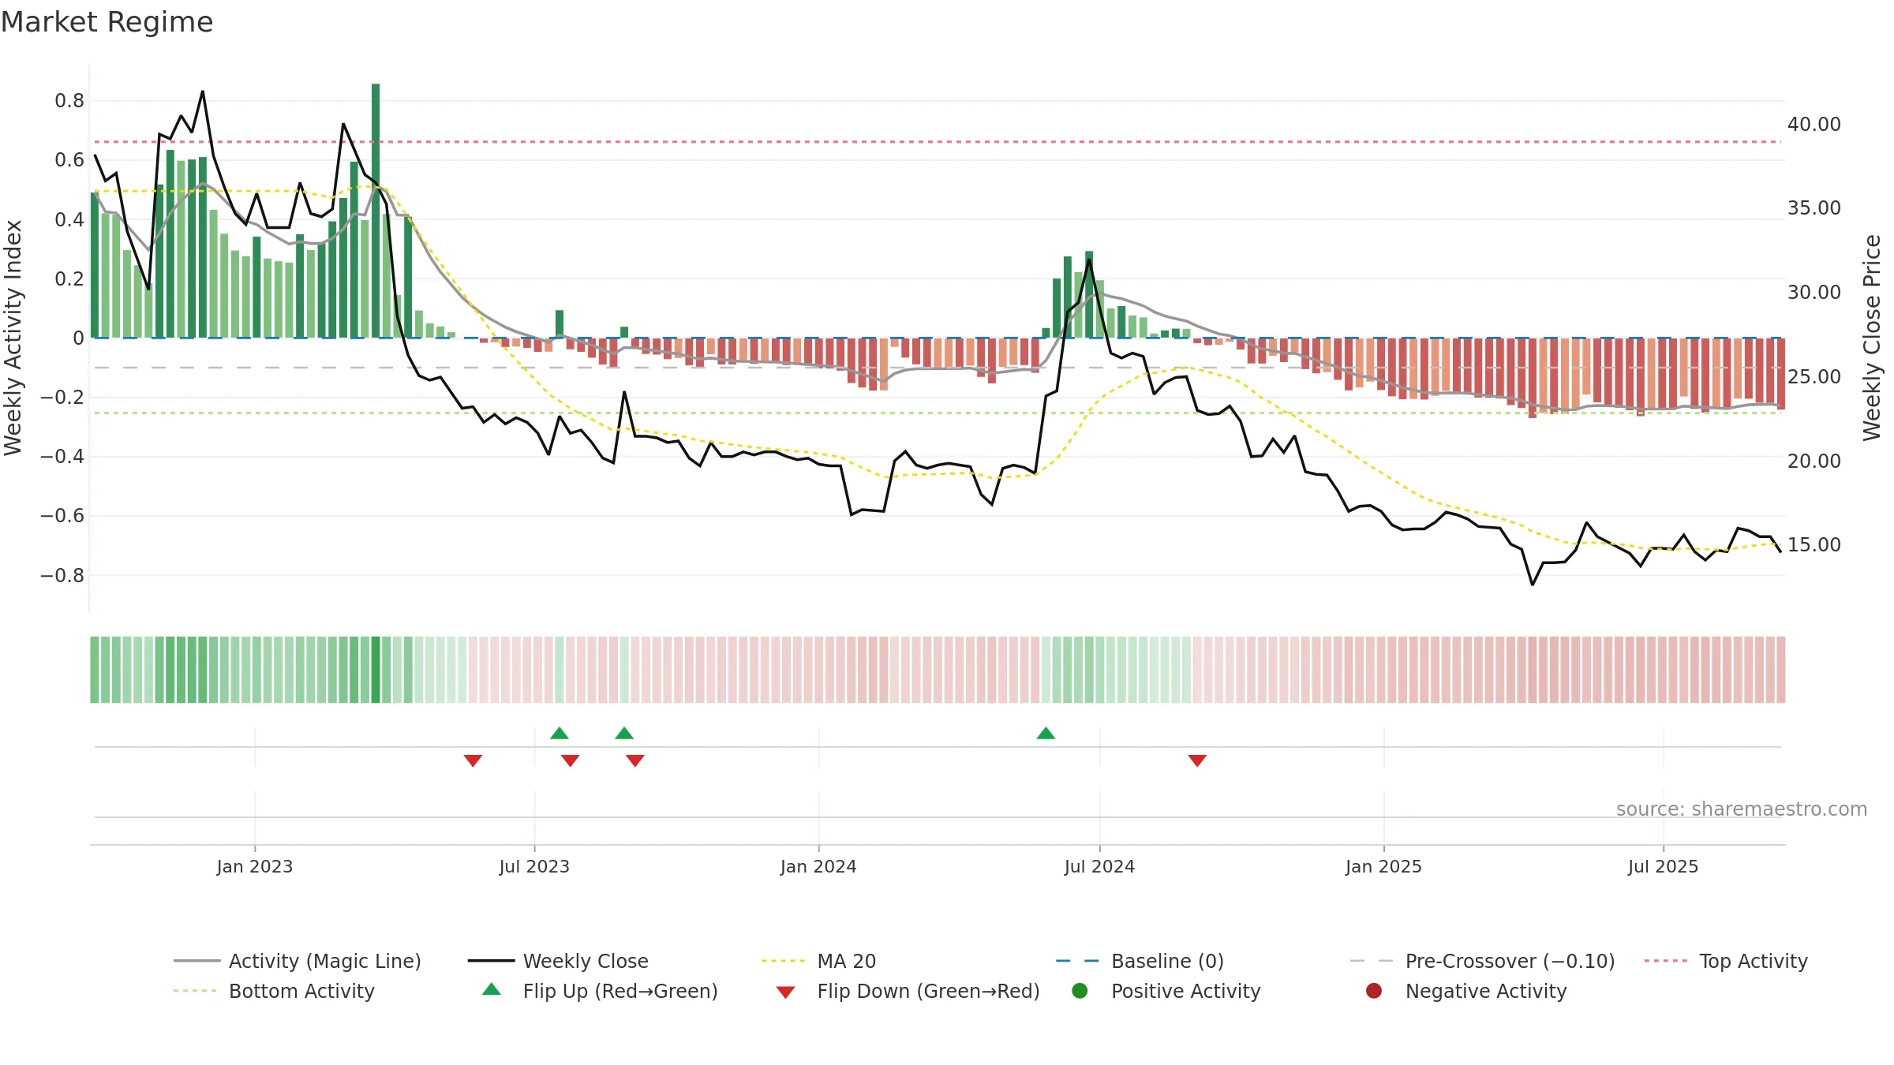This screenshot has height=1065, width=1894.
Task: Click the first flip-up marker after Jul 2023
Action: click(x=560, y=733)
